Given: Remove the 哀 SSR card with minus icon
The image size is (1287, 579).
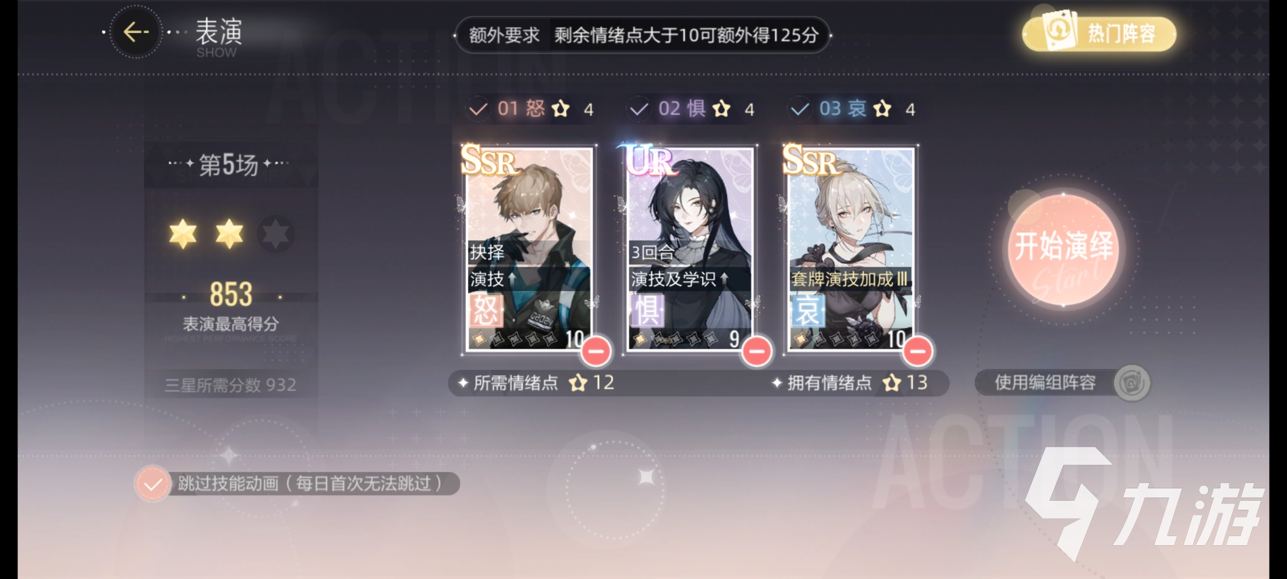Looking at the screenshot, I should pos(918,351).
